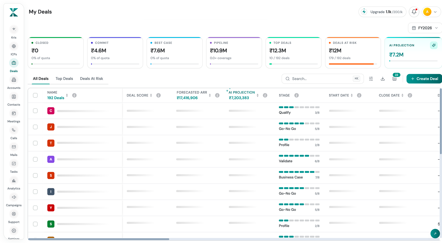This screenshot has width=442, height=243.
Task: Select the deal row with C avatar
Action: (x=35, y=111)
